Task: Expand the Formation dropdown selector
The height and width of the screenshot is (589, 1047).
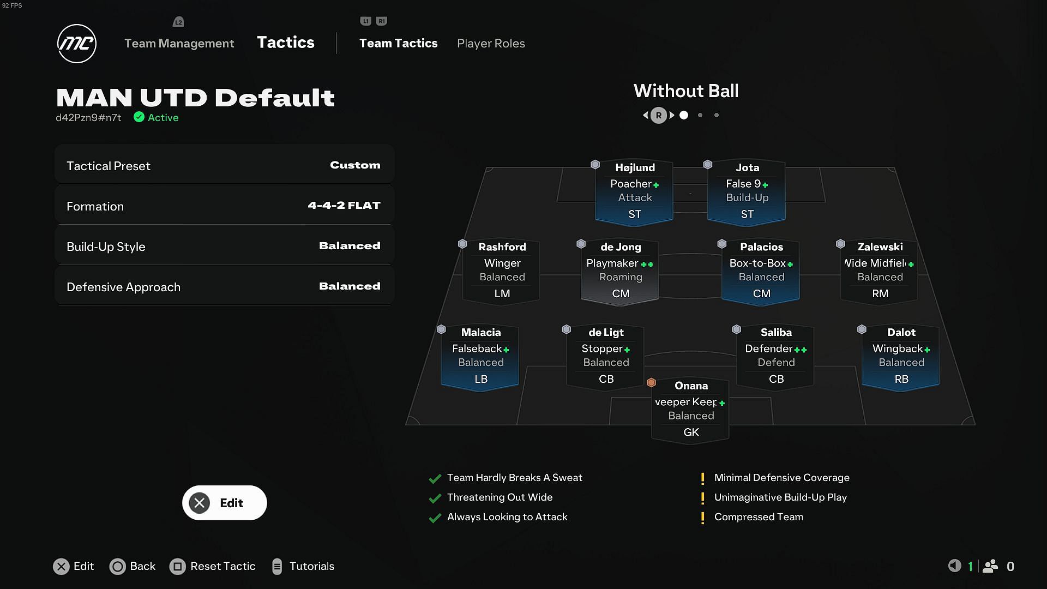Action: [x=224, y=206]
